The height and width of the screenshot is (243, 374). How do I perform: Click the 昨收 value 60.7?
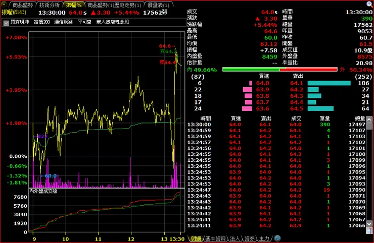click(366, 38)
